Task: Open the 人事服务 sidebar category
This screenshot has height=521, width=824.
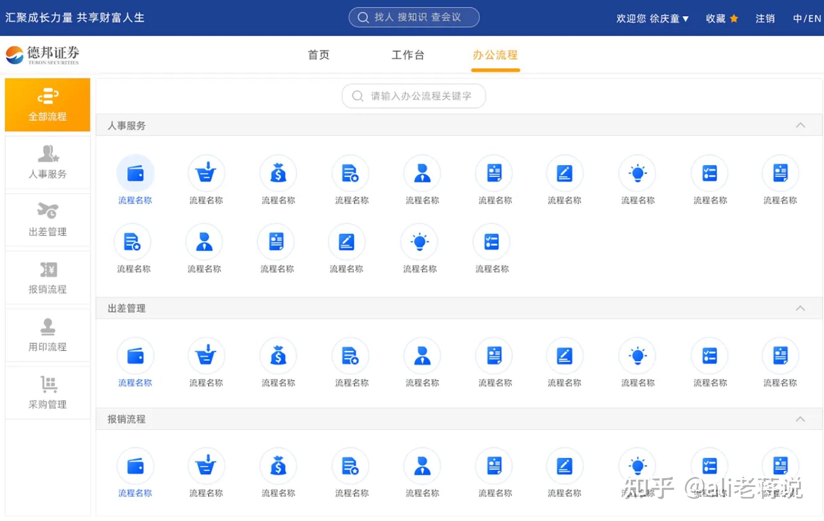Action: tap(47, 162)
